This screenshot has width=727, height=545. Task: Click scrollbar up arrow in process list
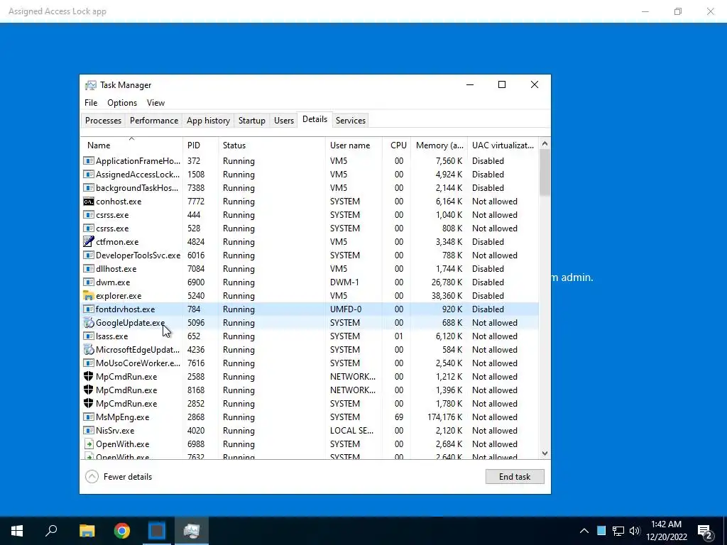(x=545, y=143)
